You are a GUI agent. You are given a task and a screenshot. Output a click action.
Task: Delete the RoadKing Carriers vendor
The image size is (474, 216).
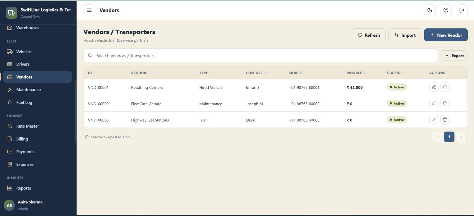tap(445, 87)
